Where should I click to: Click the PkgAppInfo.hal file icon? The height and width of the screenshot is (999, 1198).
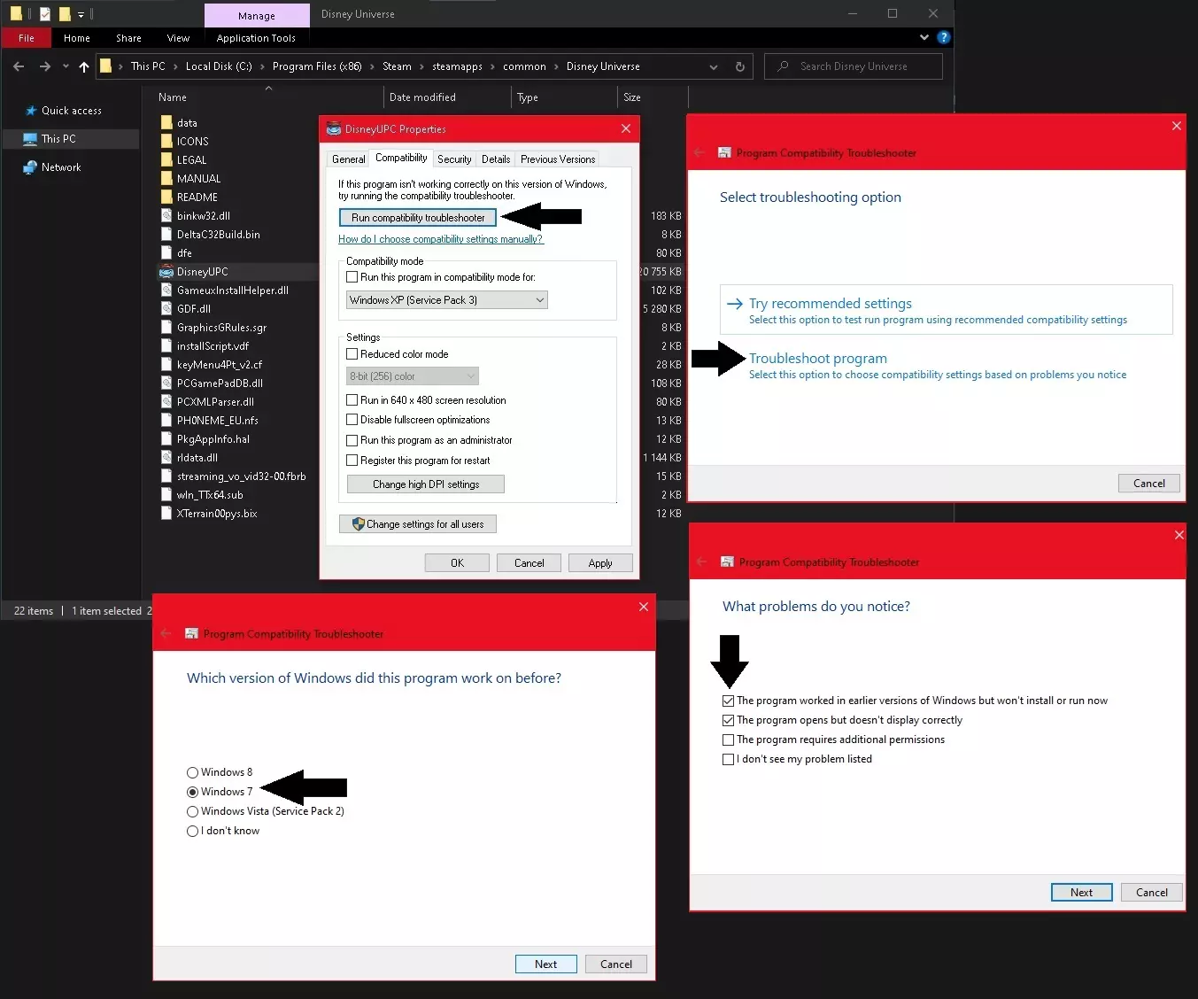pyautogui.click(x=166, y=439)
